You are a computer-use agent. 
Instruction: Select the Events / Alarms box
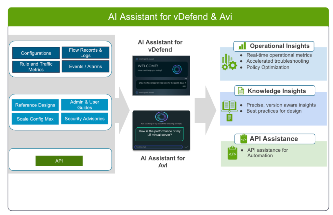click(86, 66)
